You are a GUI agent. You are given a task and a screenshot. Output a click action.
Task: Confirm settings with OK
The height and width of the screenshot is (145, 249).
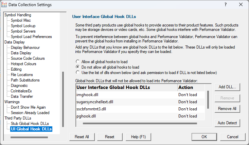(204, 137)
